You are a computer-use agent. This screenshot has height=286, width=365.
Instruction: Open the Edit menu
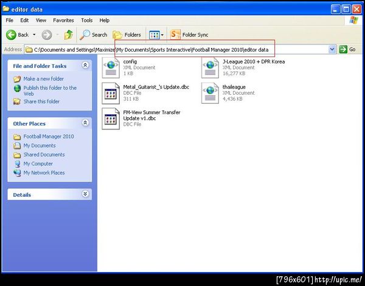[x=24, y=21]
